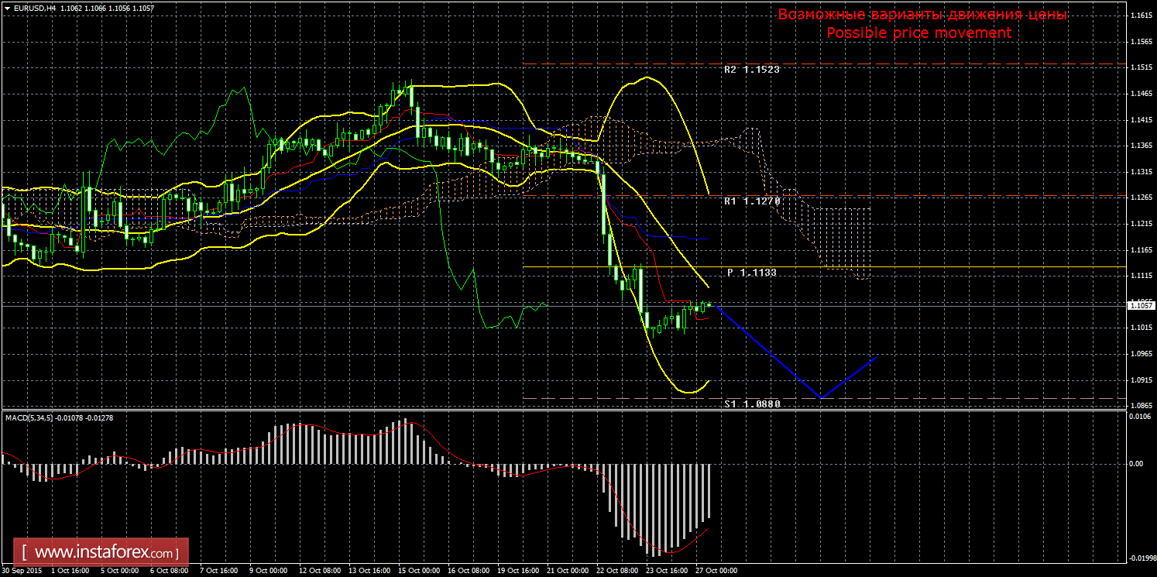1157x577 pixels.
Task: Click the R2 1.1523 resistance label
Action: tap(751, 70)
